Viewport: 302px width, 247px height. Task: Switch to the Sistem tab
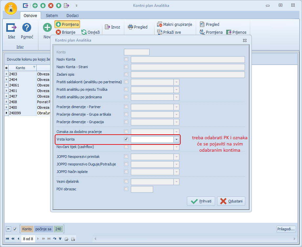52,15
